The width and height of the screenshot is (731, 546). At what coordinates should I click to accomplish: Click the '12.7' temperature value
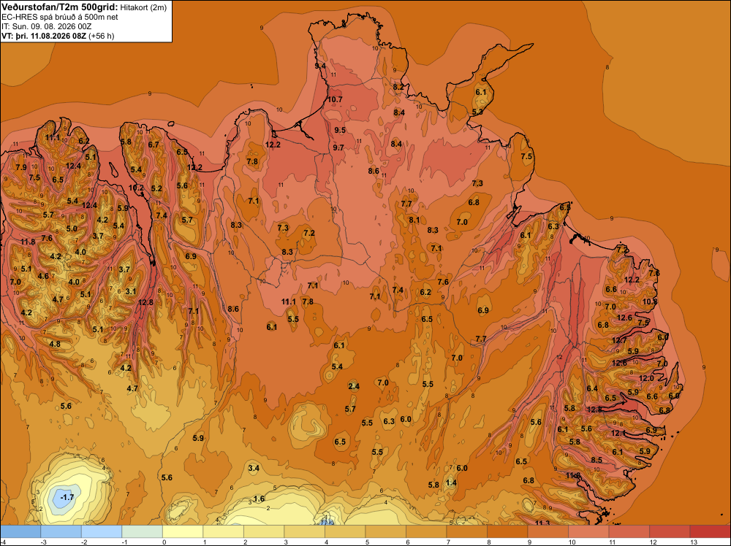tap(620, 340)
